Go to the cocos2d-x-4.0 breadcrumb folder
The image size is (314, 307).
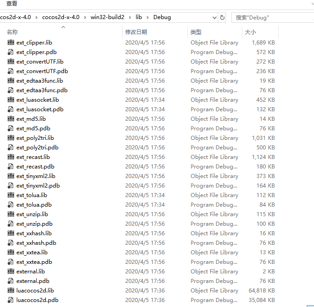tap(61, 17)
